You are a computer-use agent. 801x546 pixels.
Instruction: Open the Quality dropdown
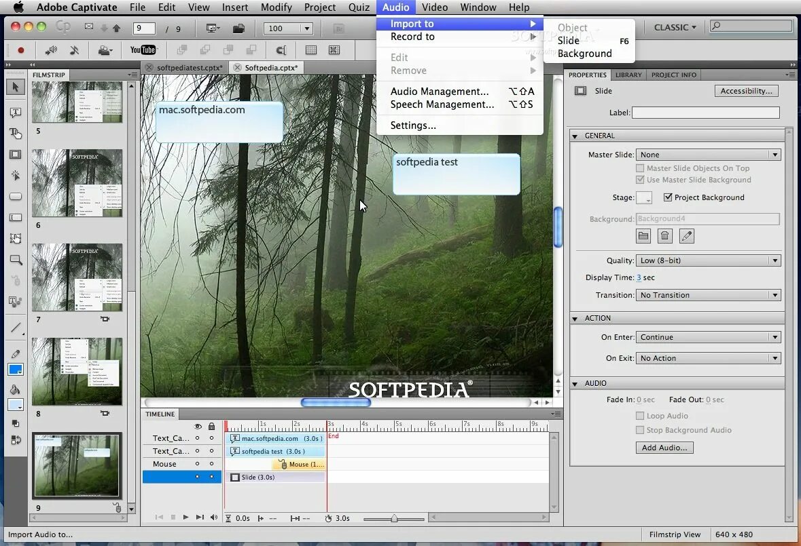(x=708, y=260)
